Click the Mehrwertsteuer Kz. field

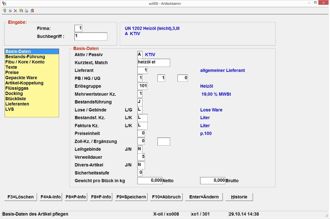[x=140, y=94]
